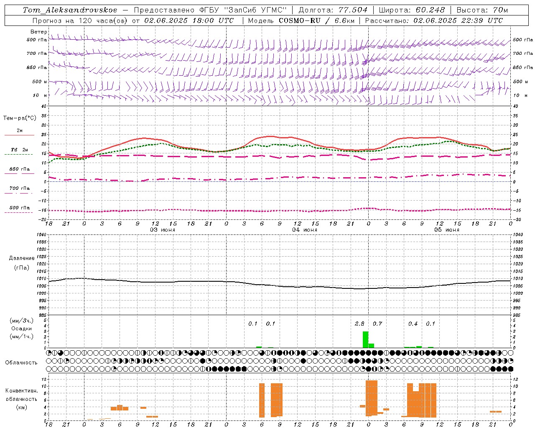Image resolution: width=535 pixels, height=428 pixels.
Task: Click '850 гПа' in the temperature legend
Action: click(20, 169)
